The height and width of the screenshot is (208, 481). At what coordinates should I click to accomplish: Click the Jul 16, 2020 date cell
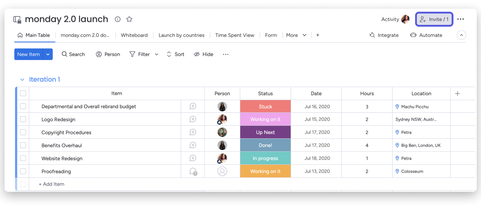[316, 106]
